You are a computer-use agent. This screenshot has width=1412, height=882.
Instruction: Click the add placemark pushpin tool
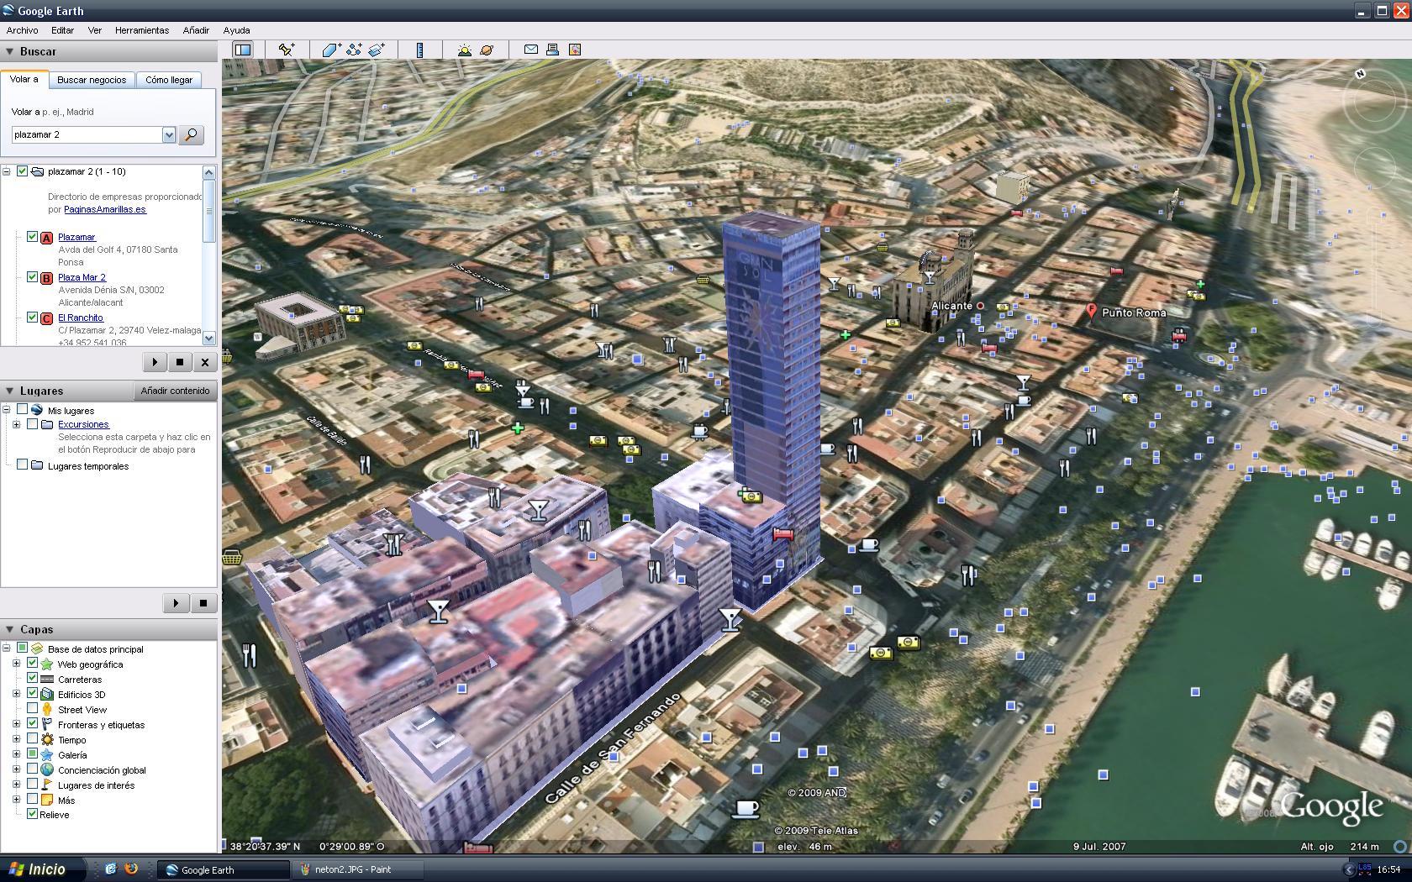click(287, 50)
